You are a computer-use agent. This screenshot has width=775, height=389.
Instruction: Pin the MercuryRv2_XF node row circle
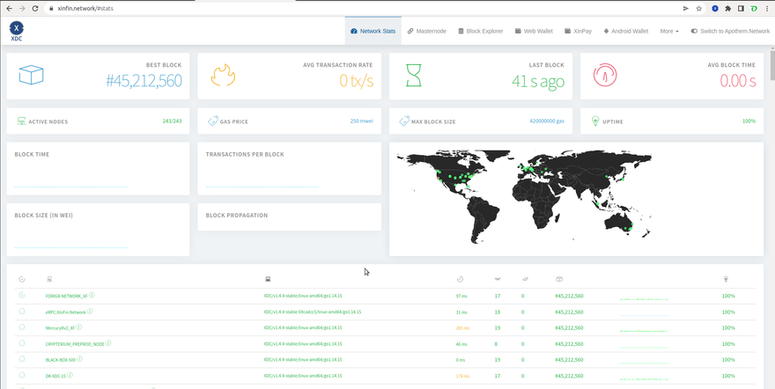coord(22,327)
